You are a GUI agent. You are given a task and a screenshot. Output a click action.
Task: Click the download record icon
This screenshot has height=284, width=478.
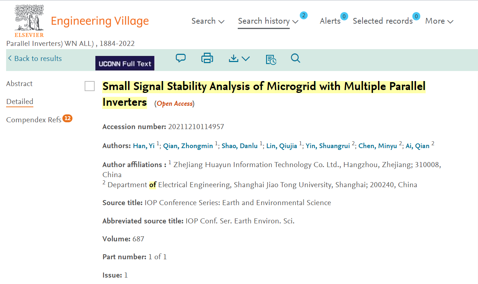click(233, 58)
